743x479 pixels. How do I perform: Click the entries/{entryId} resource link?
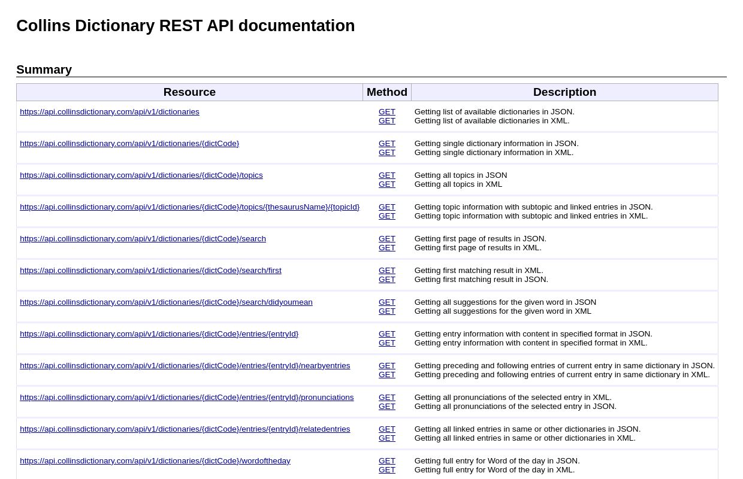pos(159,334)
